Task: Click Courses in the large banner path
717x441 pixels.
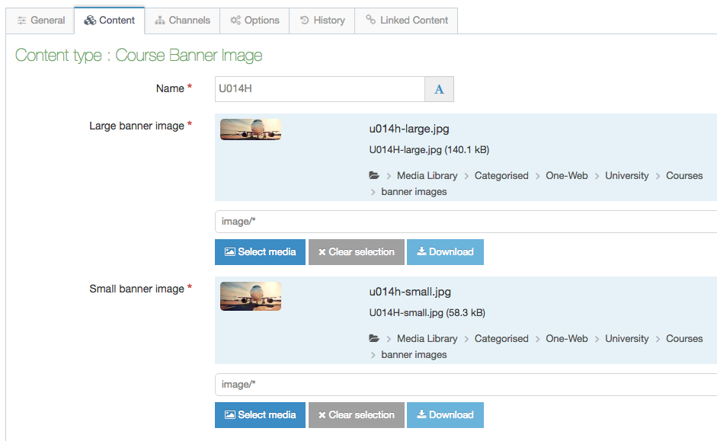Action: pyautogui.click(x=684, y=175)
